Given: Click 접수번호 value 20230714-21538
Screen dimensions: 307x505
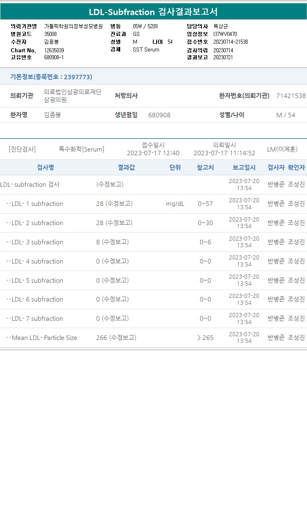Looking at the screenshot, I should 231,42.
